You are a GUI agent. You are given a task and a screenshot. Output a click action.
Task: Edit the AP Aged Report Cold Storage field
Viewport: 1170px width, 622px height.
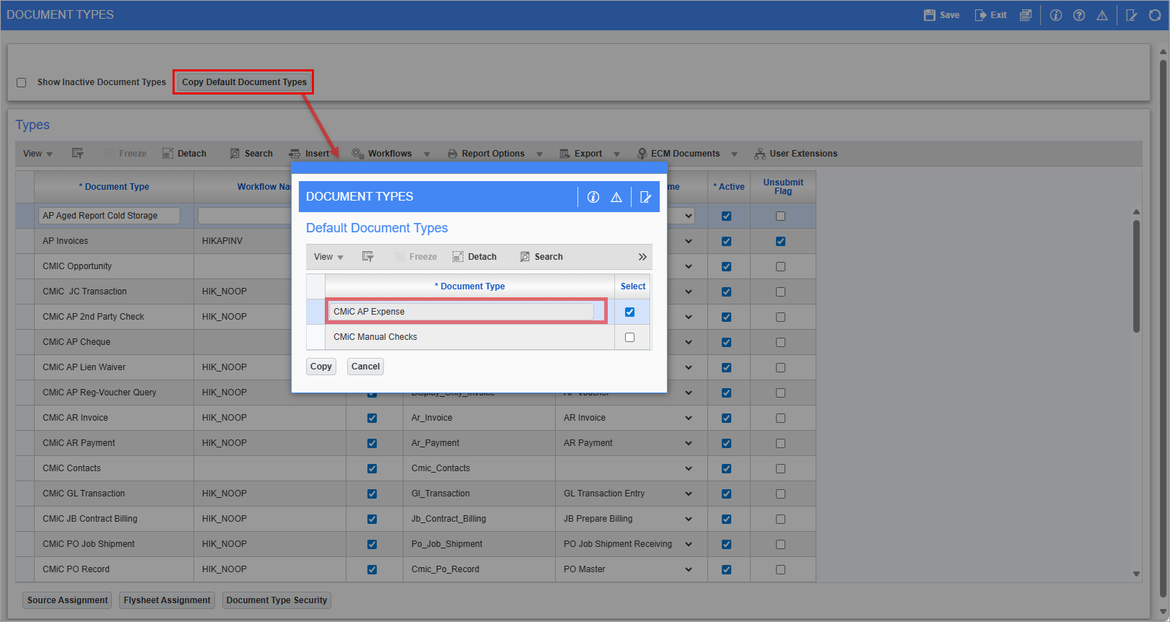point(109,216)
